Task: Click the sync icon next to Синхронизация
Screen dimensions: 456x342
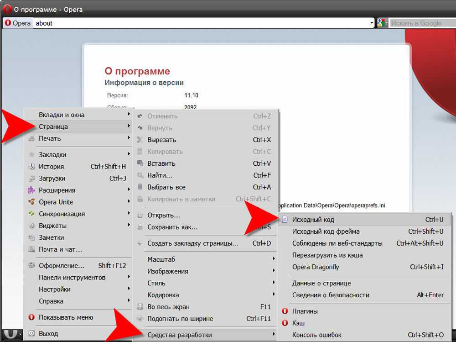Action: pos(31,214)
